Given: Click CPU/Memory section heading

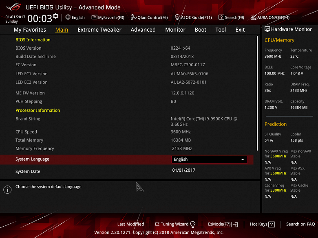Looking at the screenshot, I should [x=279, y=40].
